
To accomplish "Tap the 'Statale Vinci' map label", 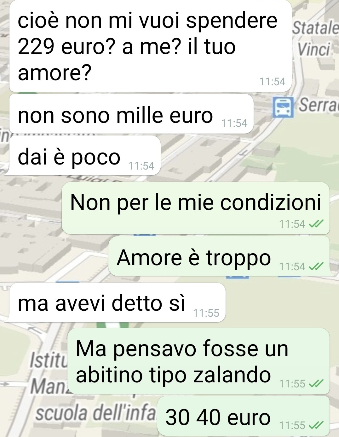I will coord(315,39).
